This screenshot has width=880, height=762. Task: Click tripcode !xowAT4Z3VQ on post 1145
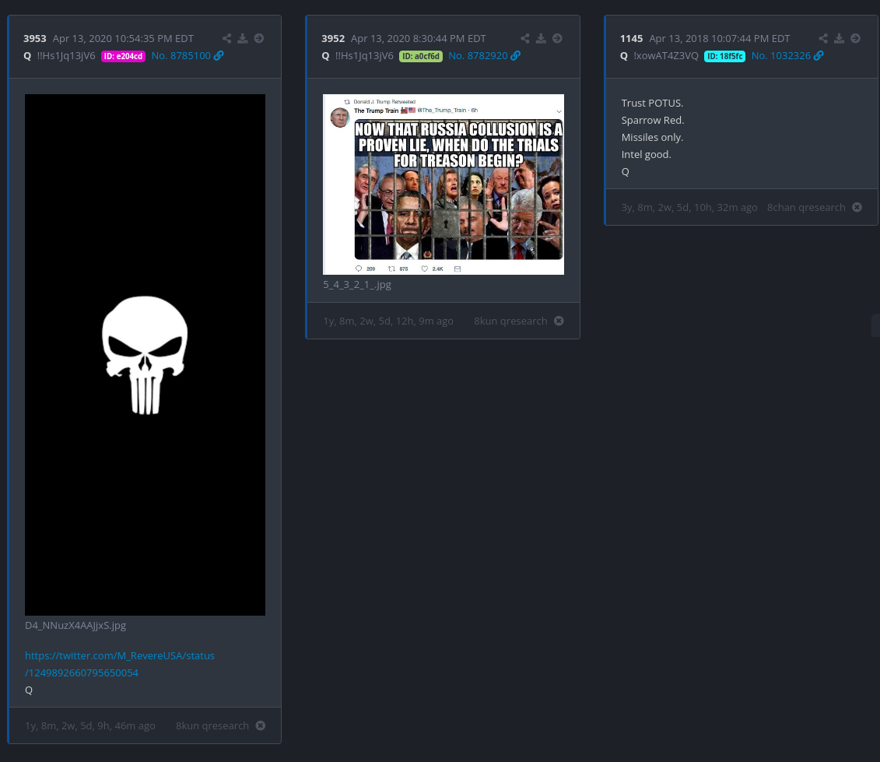coord(666,55)
